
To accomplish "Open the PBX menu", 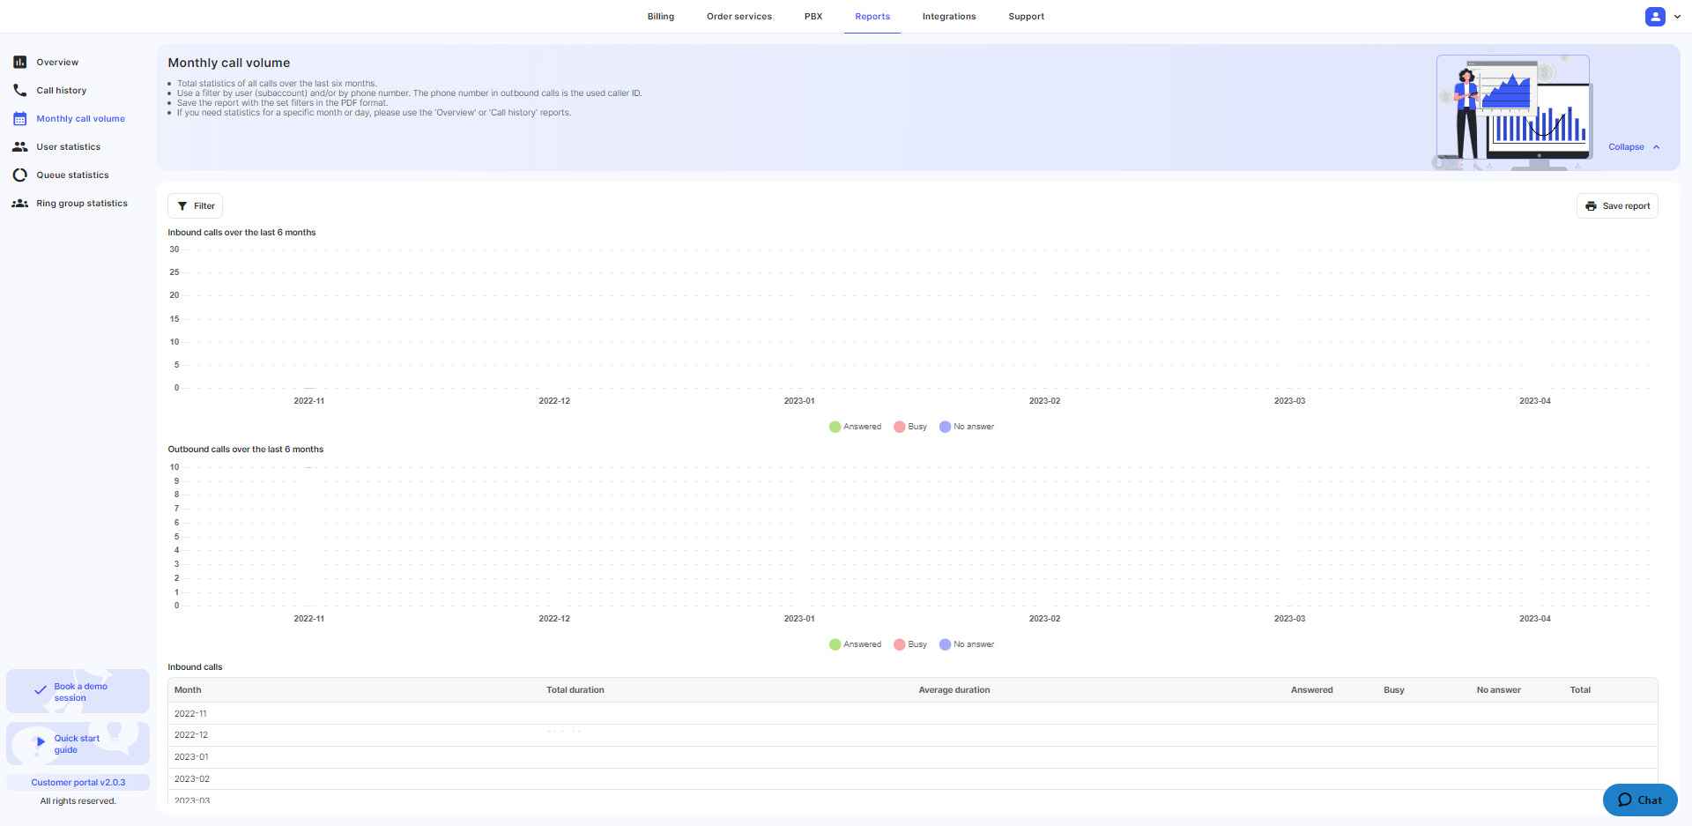I will tap(813, 17).
